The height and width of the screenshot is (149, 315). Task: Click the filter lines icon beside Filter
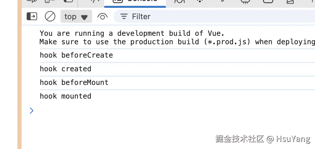pyautogui.click(x=124, y=17)
